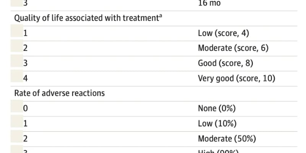Click the 'Moderate (50%)' cell

(227, 138)
